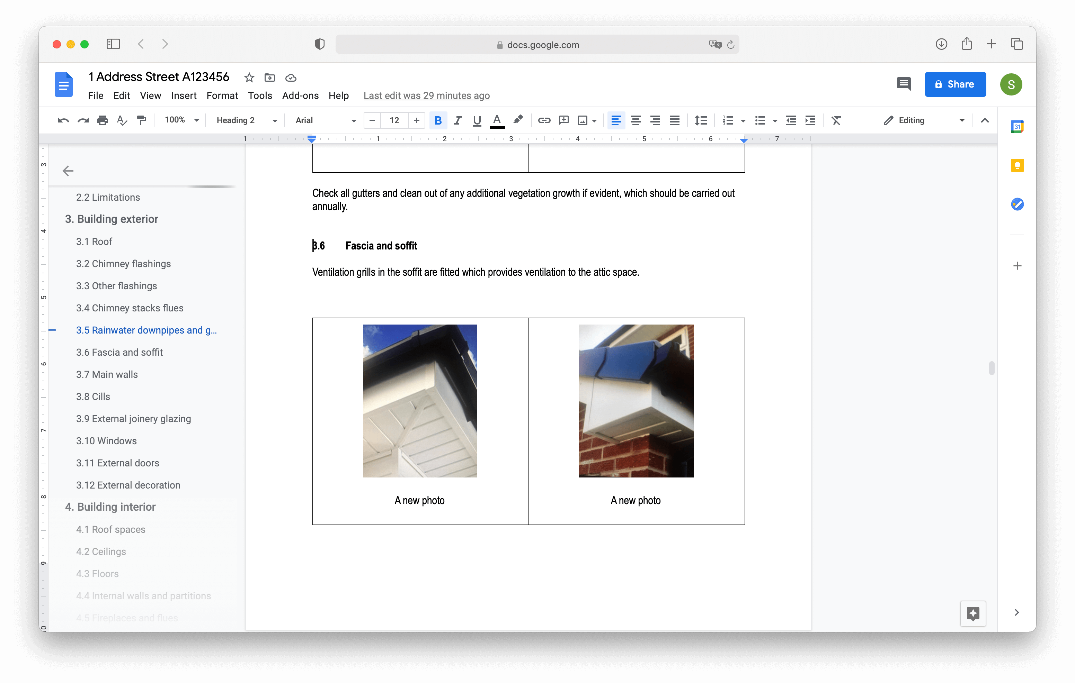The height and width of the screenshot is (683, 1075).
Task: Open Docs home icon
Action: [x=63, y=84]
